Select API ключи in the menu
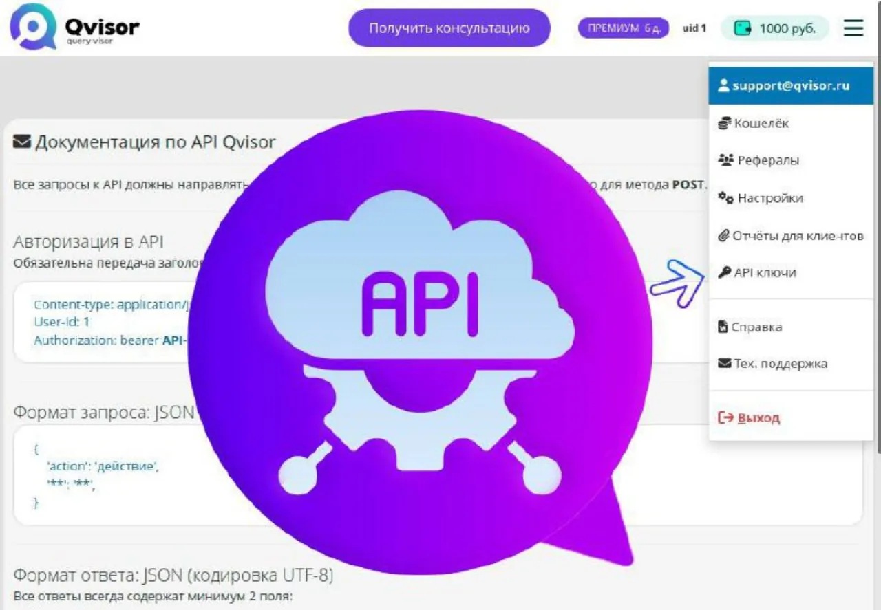The height and width of the screenshot is (610, 881). click(x=791, y=273)
